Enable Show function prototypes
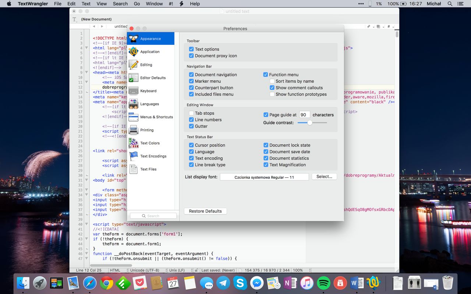This screenshot has height=294, width=471. pyautogui.click(x=272, y=94)
